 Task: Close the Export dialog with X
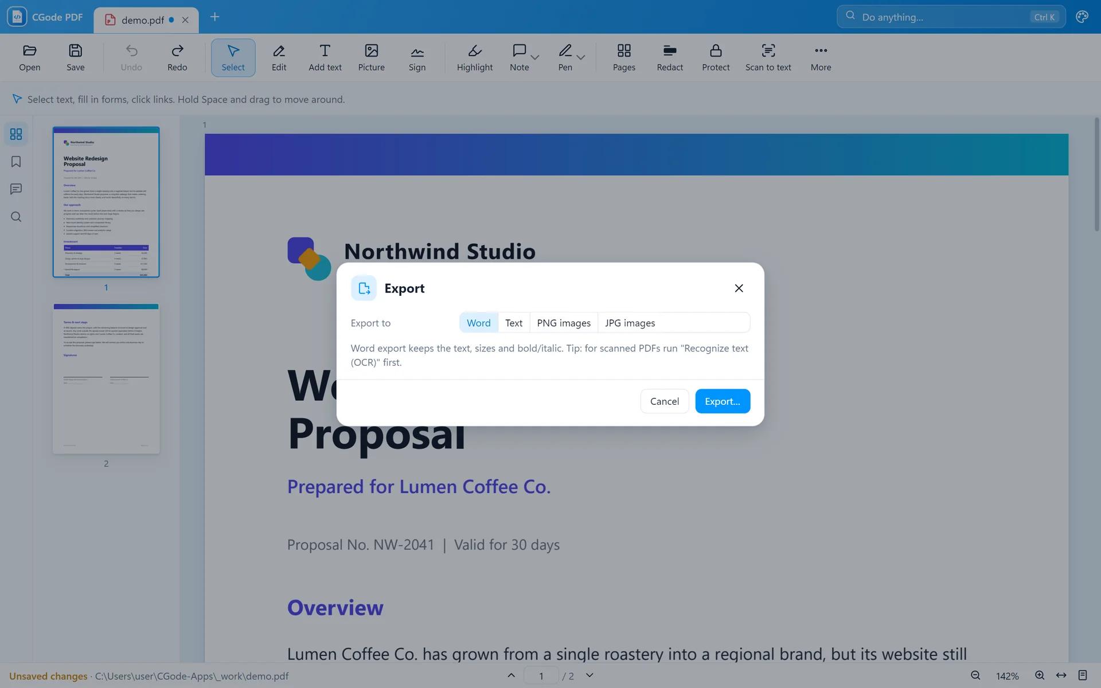739,288
